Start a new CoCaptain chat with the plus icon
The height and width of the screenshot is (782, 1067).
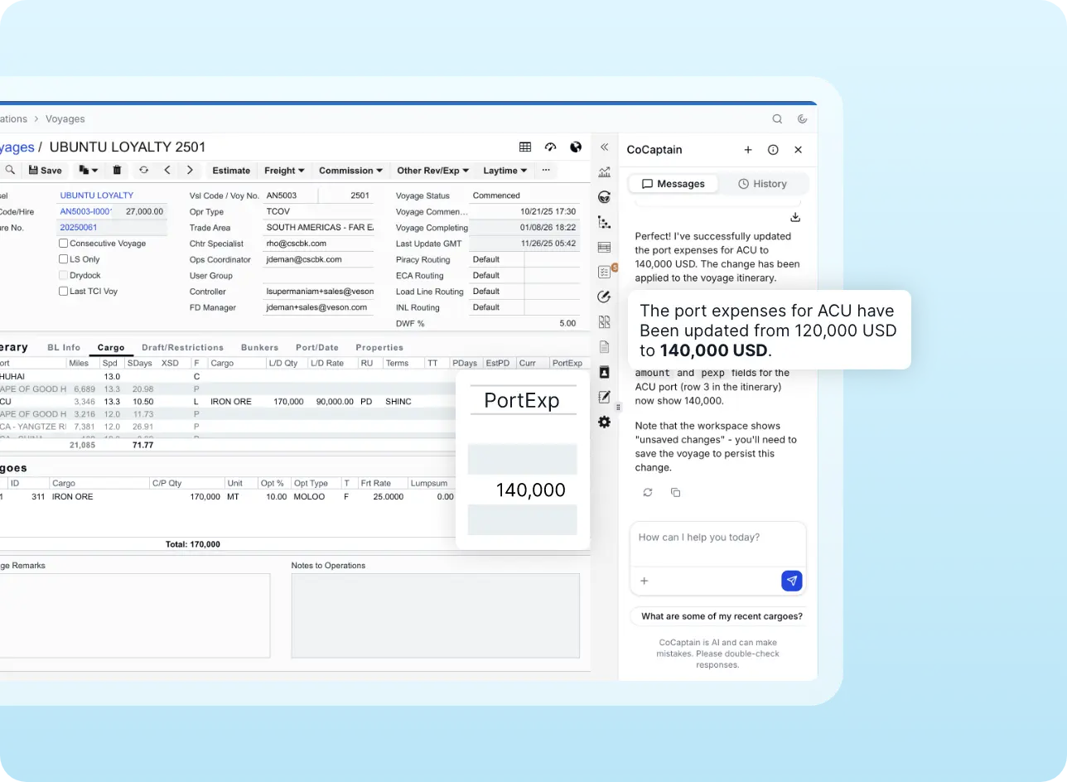click(x=748, y=150)
